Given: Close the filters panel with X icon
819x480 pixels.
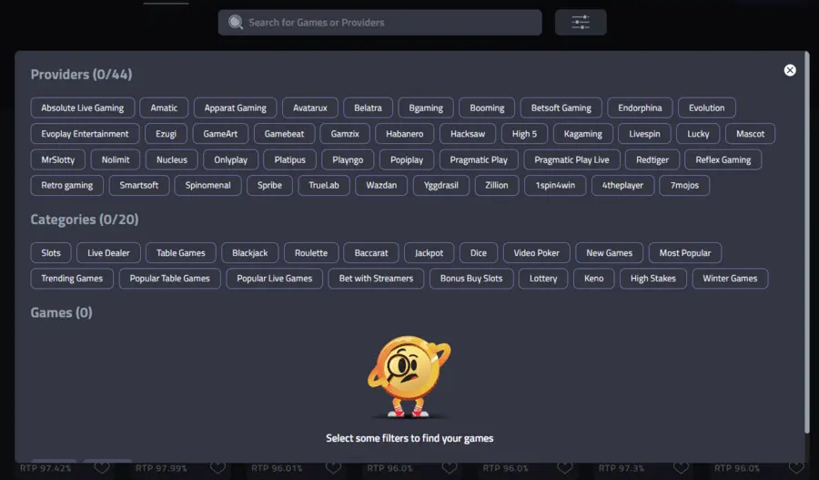Looking at the screenshot, I should pyautogui.click(x=790, y=70).
